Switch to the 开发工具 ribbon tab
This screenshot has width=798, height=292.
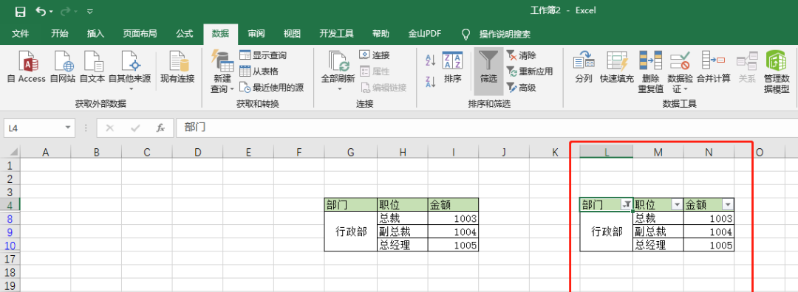pyautogui.click(x=336, y=34)
